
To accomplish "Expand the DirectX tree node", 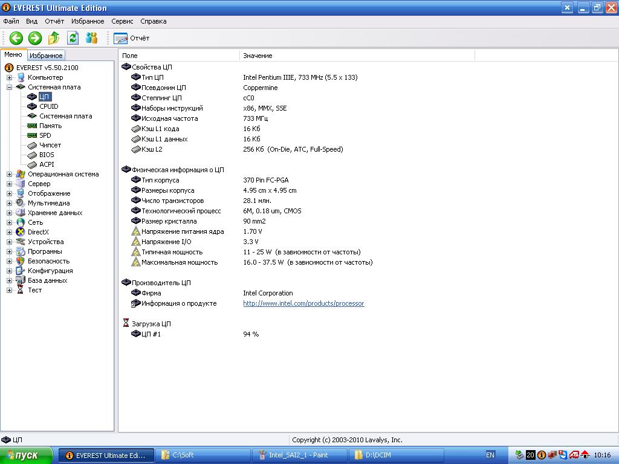I will 9,232.
